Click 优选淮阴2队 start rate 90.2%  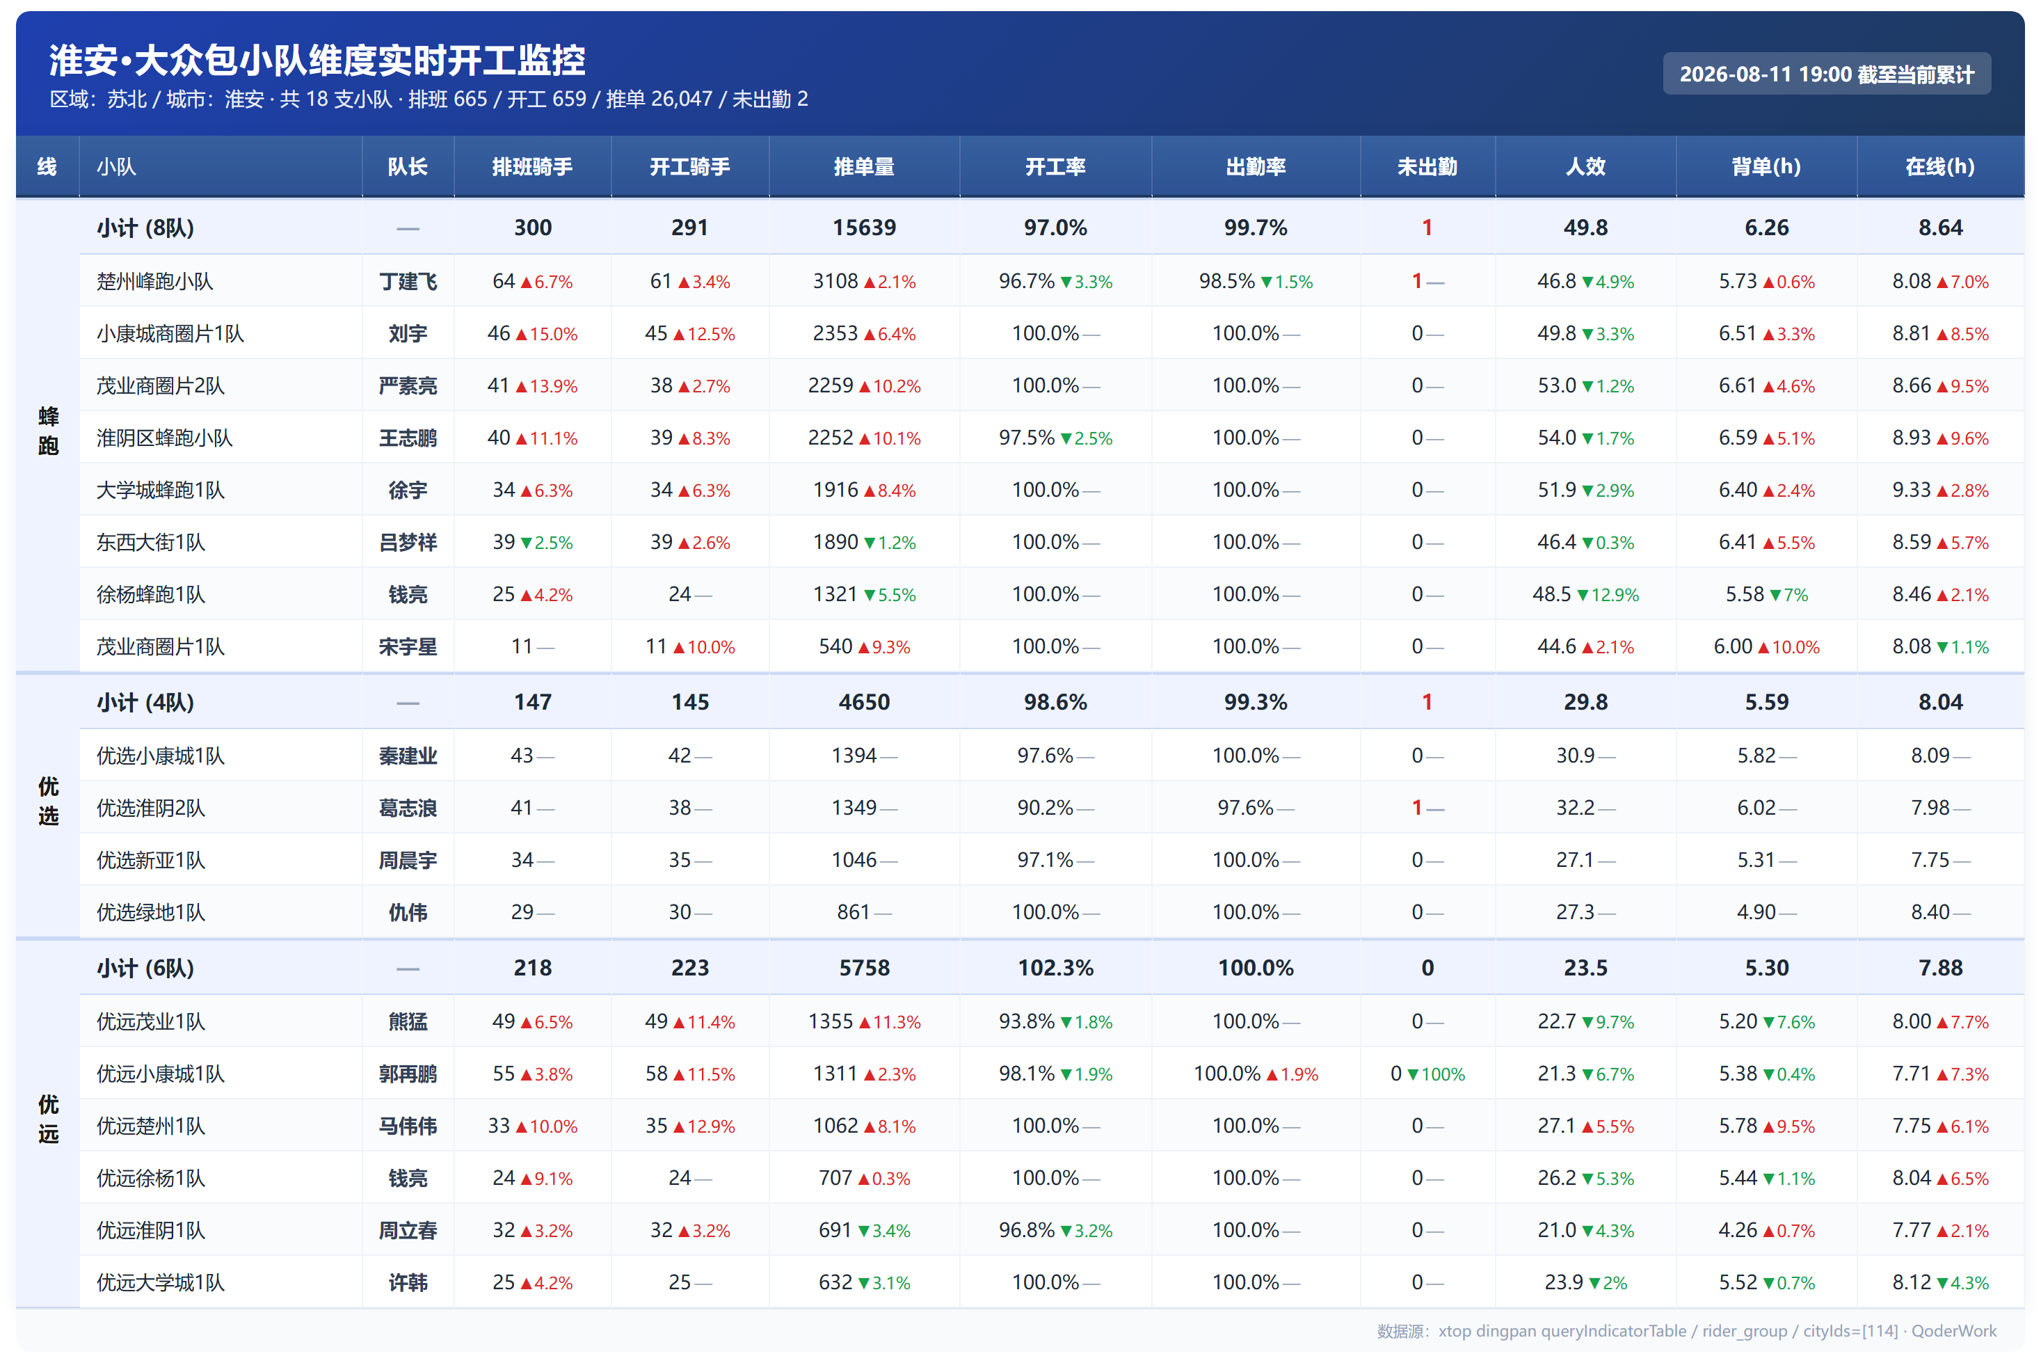coord(1046,808)
